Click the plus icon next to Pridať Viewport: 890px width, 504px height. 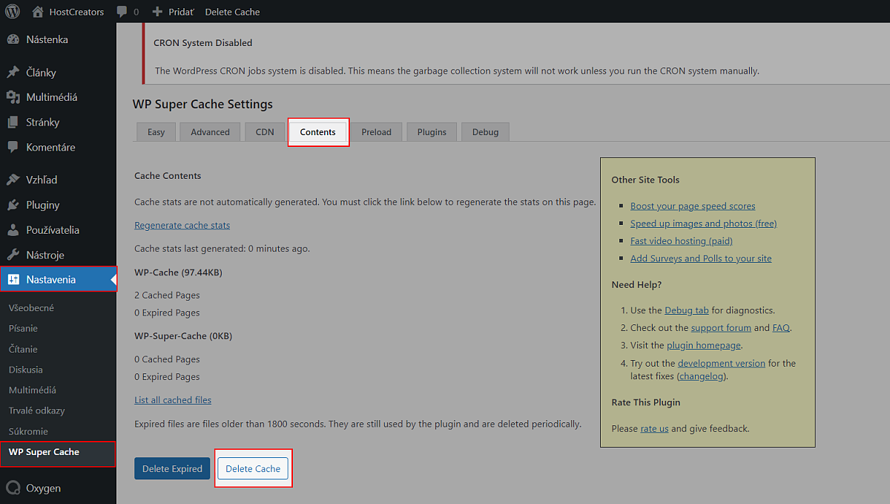click(157, 12)
